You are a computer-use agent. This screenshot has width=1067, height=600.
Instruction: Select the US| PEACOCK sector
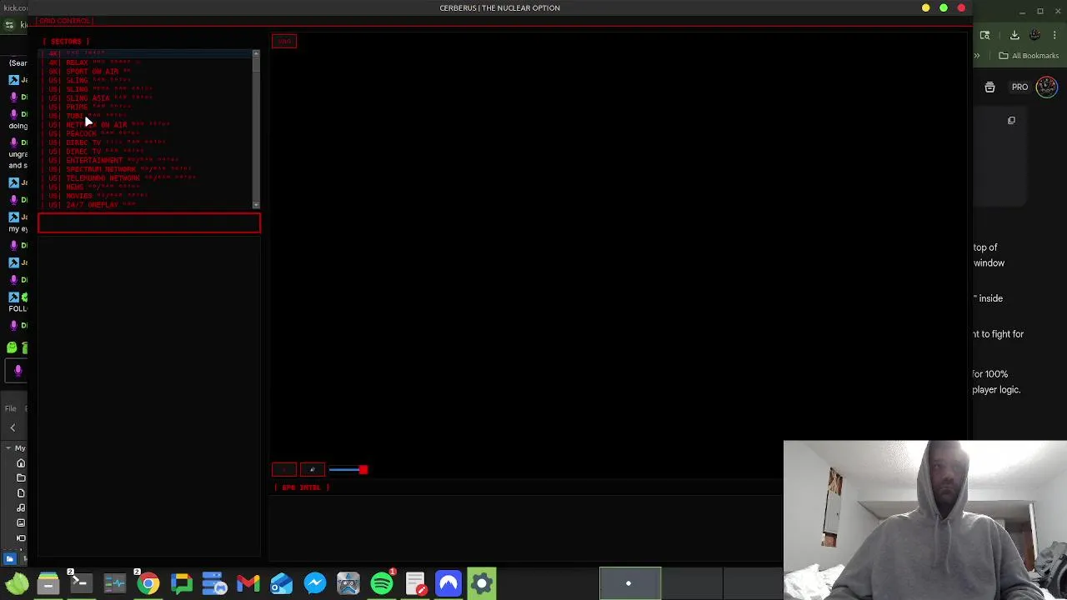pyautogui.click(x=146, y=133)
